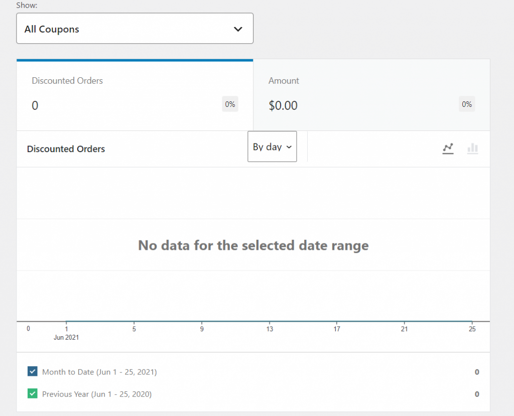Viewport: 514px width, 416px height.
Task: Click day 5 on the chart axis
Action: pyautogui.click(x=134, y=329)
